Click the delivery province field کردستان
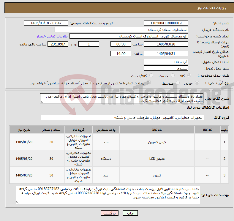This screenshot has width=234, height=221. [x=166, y=61]
